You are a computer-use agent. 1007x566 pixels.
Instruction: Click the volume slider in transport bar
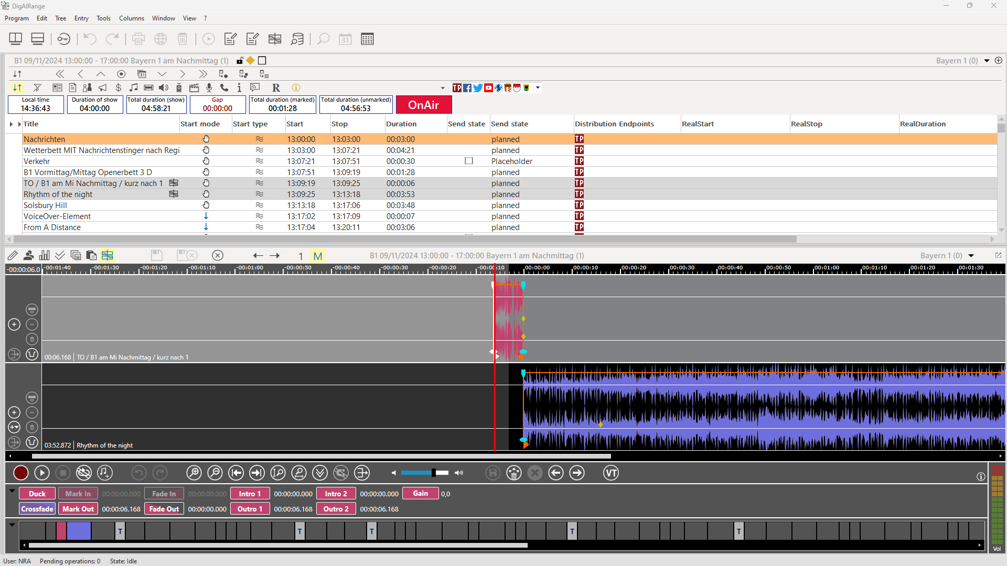[425, 473]
